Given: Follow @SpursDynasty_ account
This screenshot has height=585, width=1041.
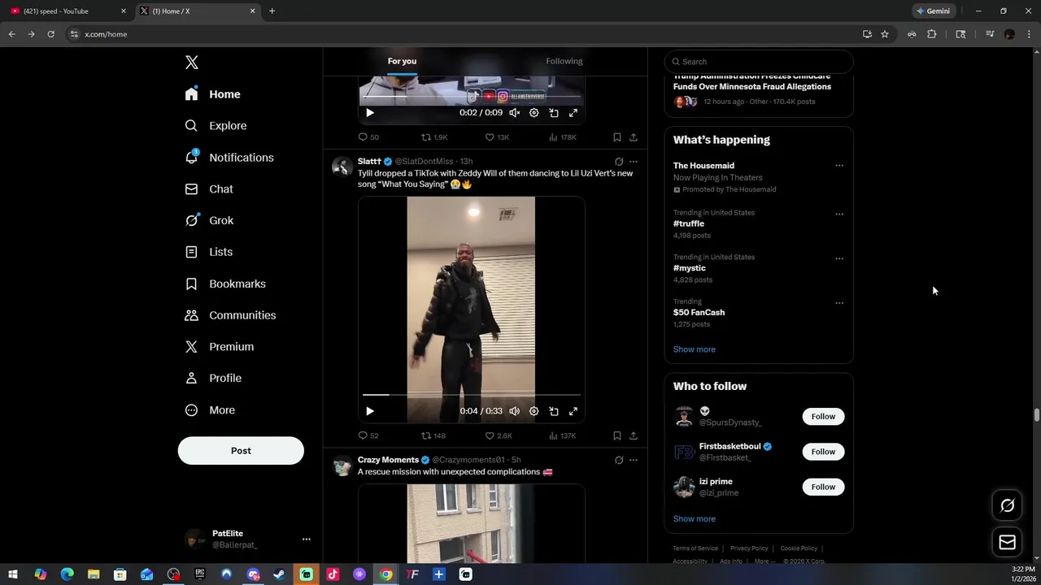Looking at the screenshot, I should [823, 417].
